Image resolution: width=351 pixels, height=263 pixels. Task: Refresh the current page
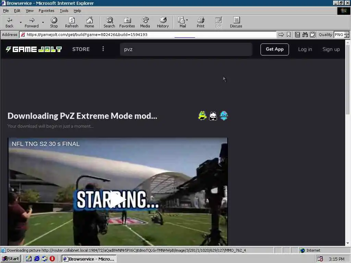point(72,22)
